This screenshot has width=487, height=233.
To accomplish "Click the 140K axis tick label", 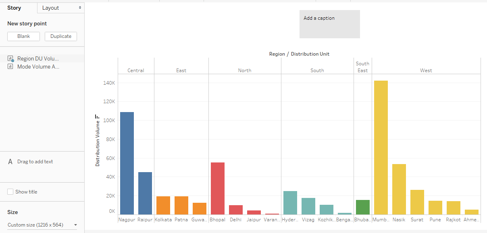I will [x=110, y=83].
